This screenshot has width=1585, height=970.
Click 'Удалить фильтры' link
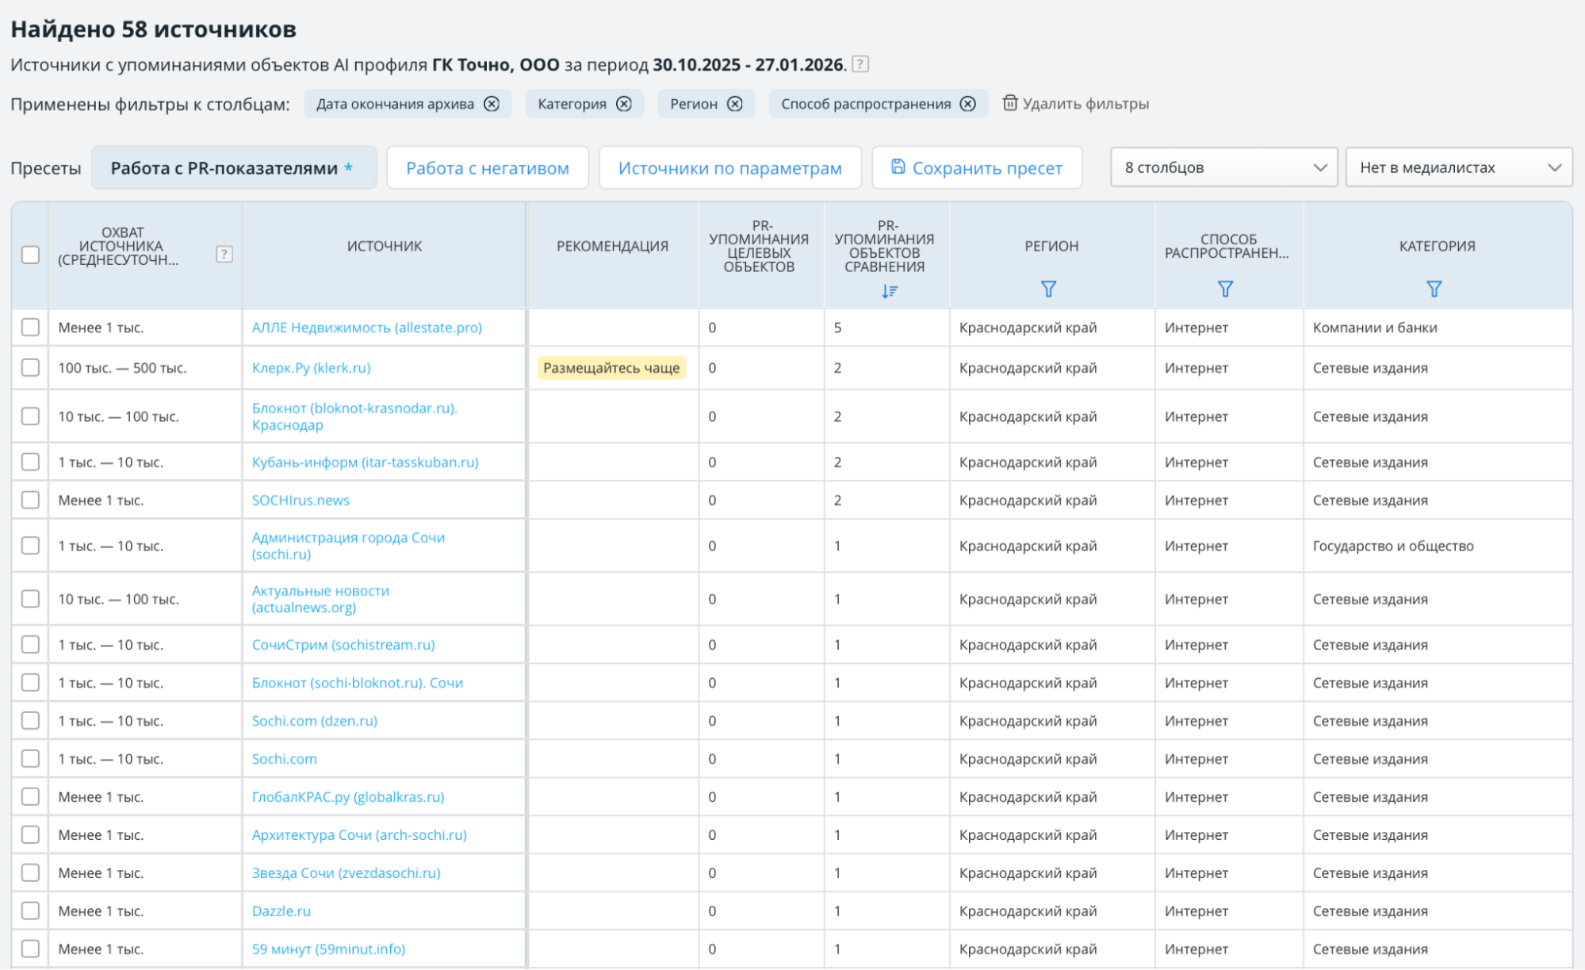click(x=1075, y=104)
